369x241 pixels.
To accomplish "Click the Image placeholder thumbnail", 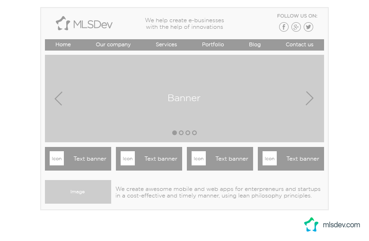I will (78, 192).
